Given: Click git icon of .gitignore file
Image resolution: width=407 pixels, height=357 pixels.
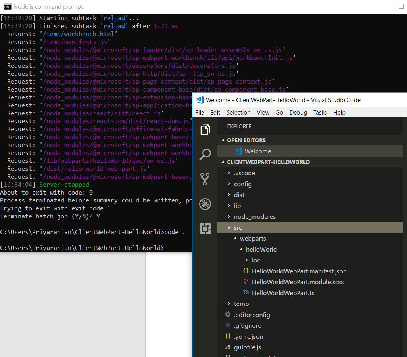Looking at the screenshot, I should pyautogui.click(x=228, y=325).
